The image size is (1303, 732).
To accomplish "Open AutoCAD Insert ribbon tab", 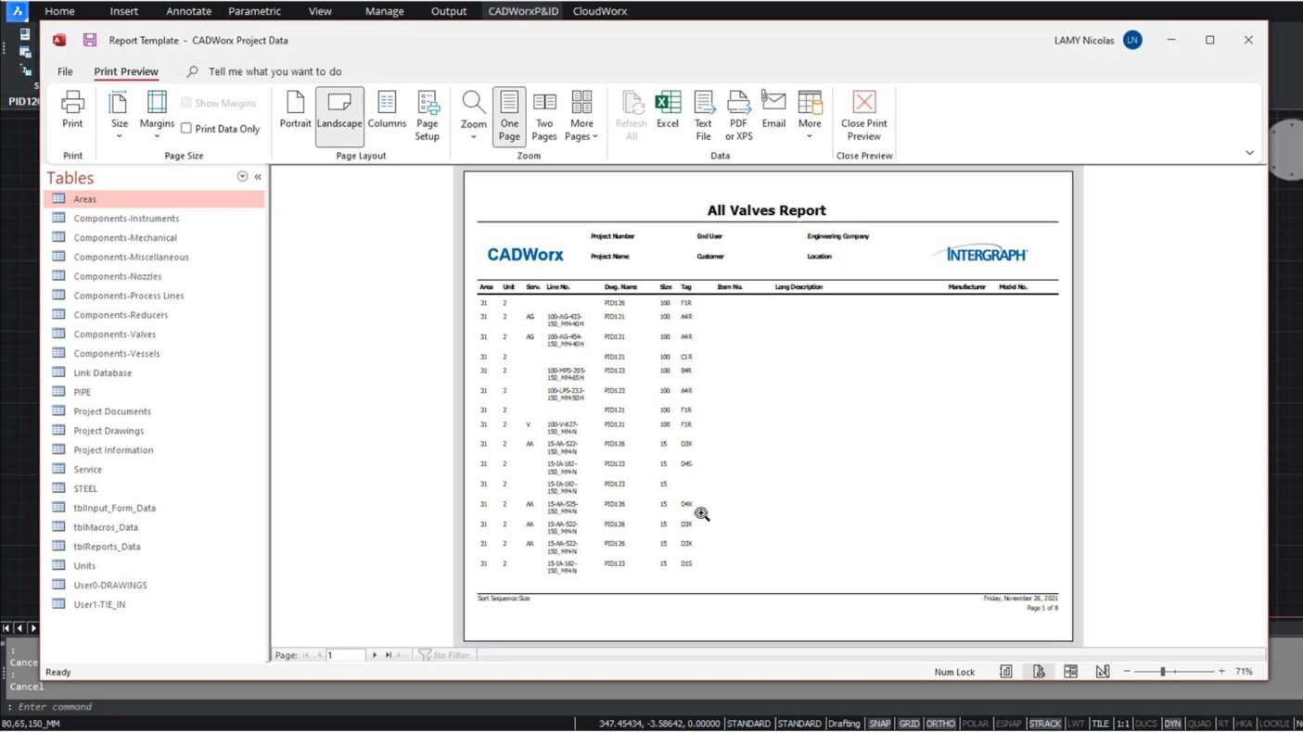I will click(124, 11).
